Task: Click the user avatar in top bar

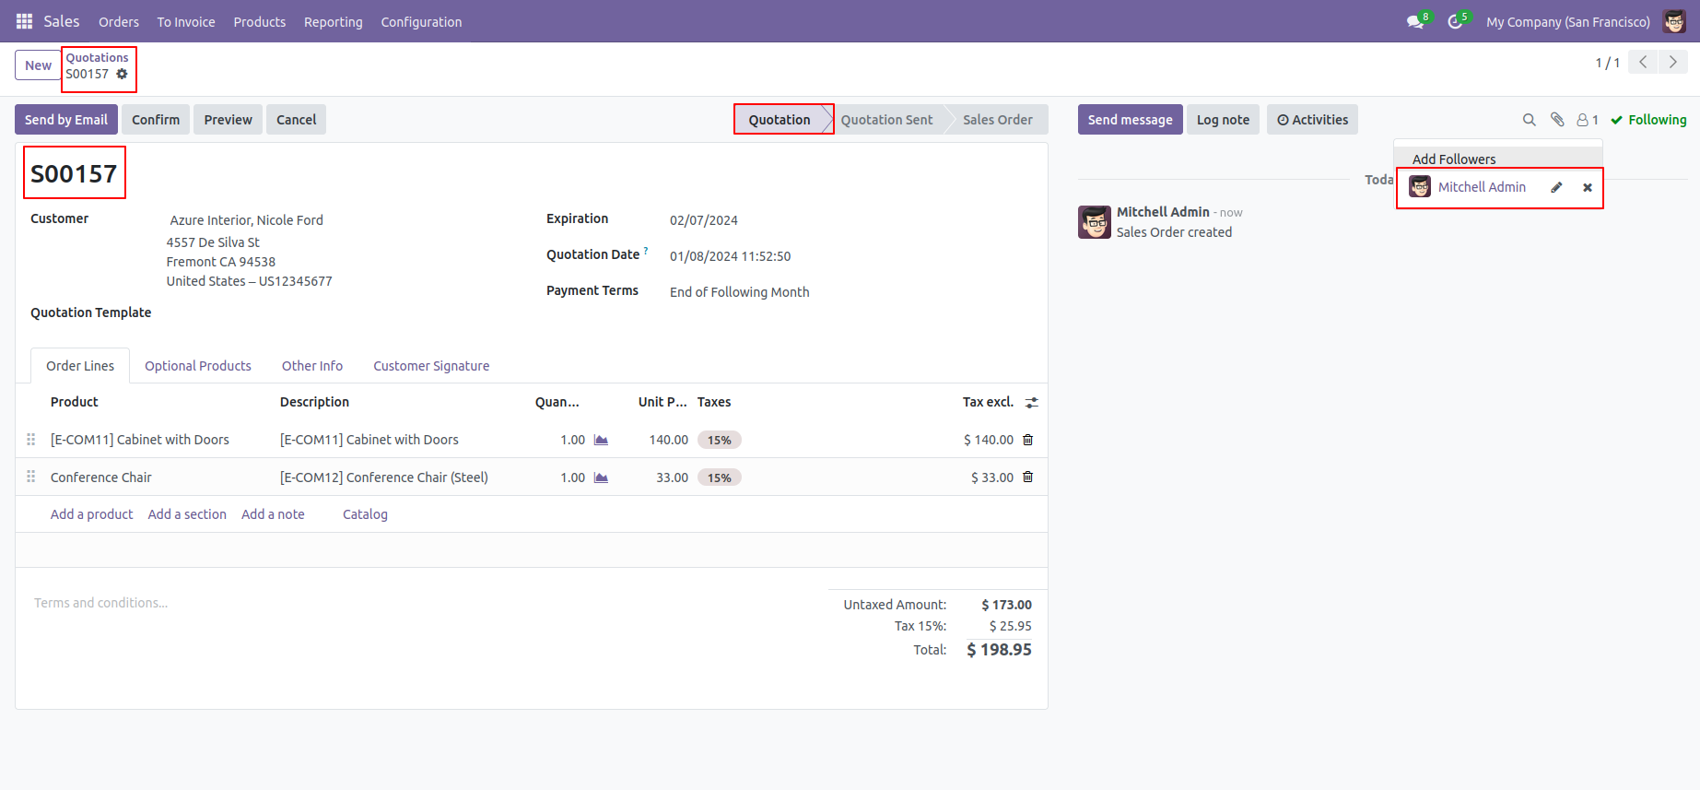Action: (x=1674, y=21)
